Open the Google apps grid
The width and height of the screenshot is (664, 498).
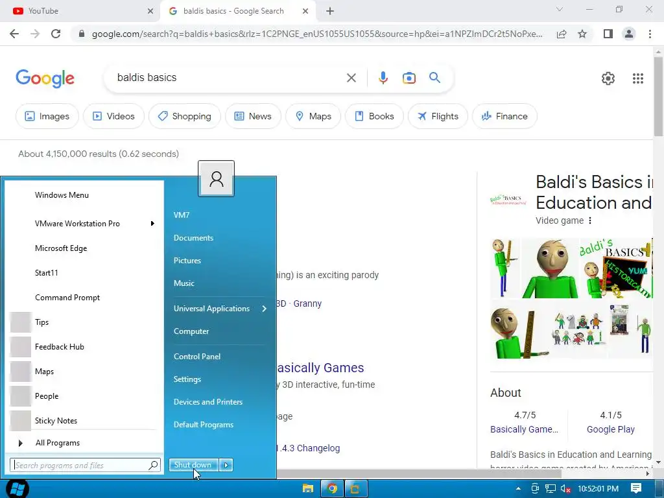[638, 78]
